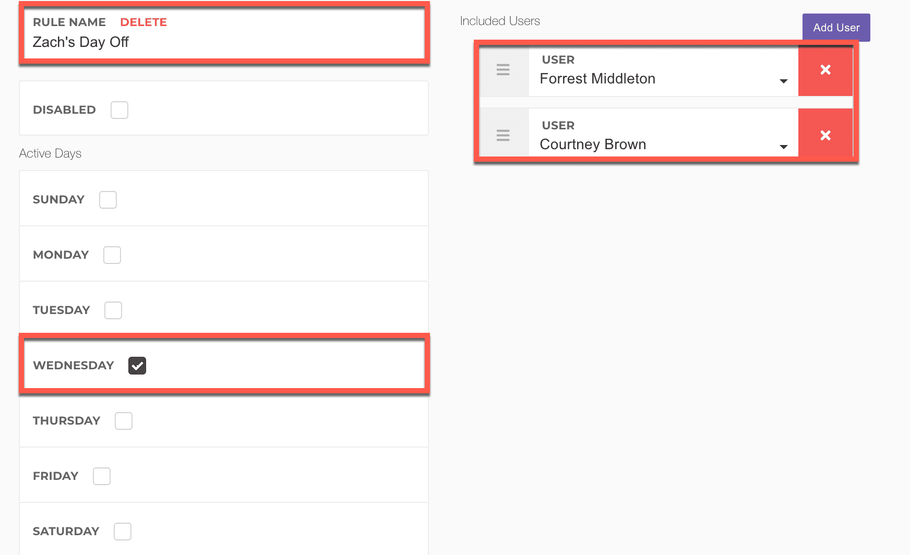910x555 pixels.
Task: Click the drag handle for Courtney Brown
Action: (x=503, y=136)
